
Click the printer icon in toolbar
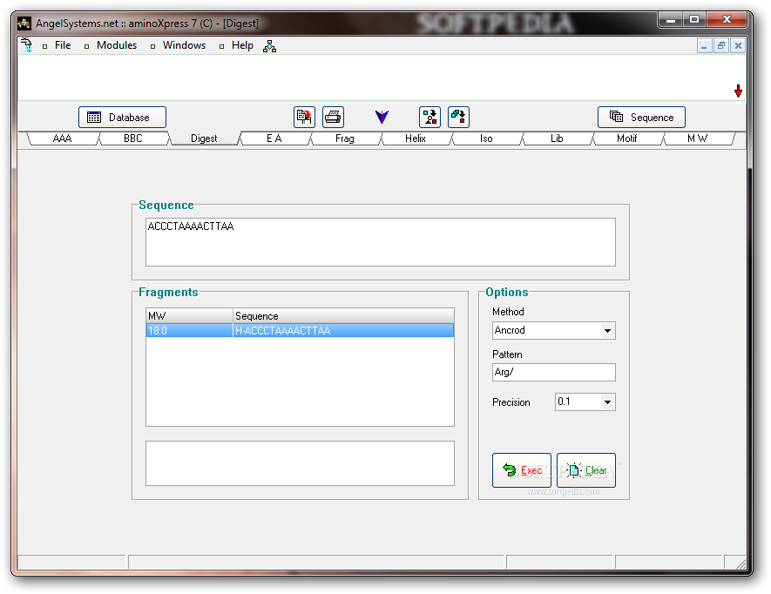333,117
